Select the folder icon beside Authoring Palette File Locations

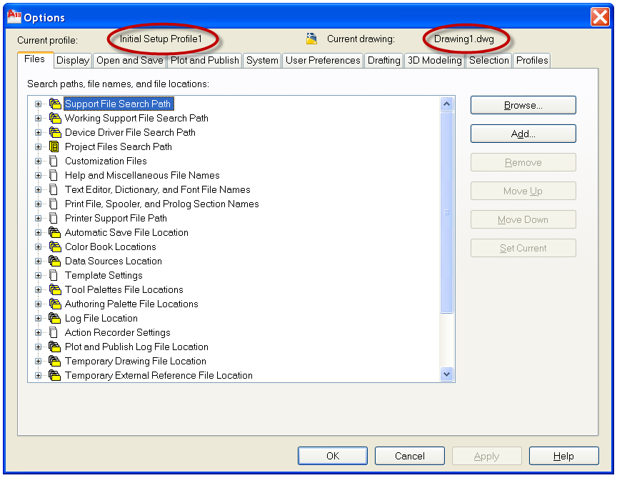[55, 304]
